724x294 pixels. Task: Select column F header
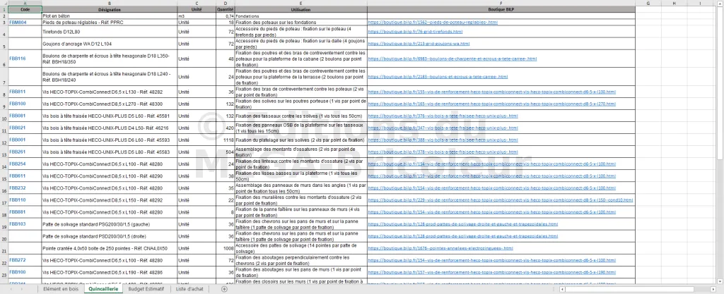click(x=501, y=4)
